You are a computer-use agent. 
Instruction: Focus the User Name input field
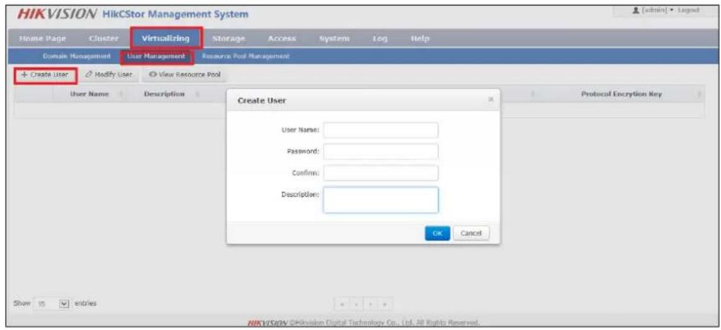(381, 130)
